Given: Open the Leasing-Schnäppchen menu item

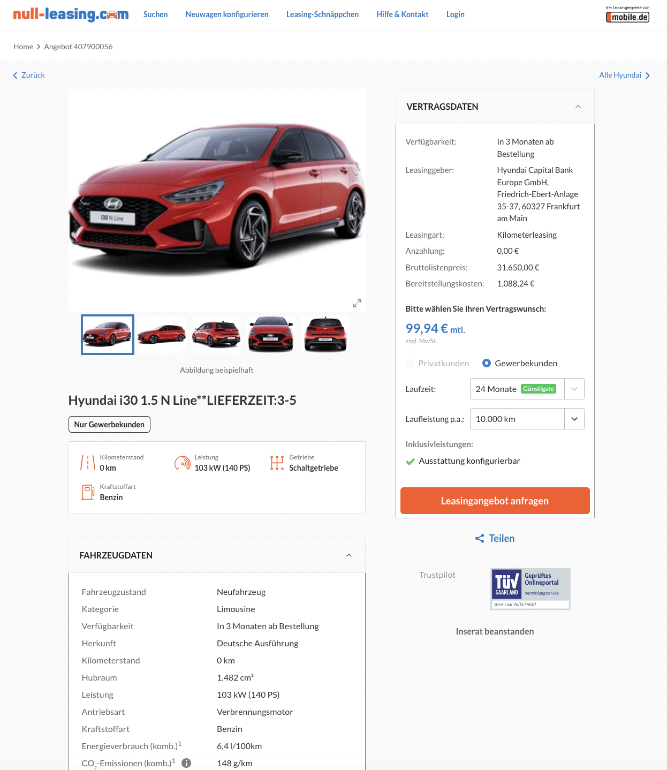Looking at the screenshot, I should pyautogui.click(x=322, y=14).
